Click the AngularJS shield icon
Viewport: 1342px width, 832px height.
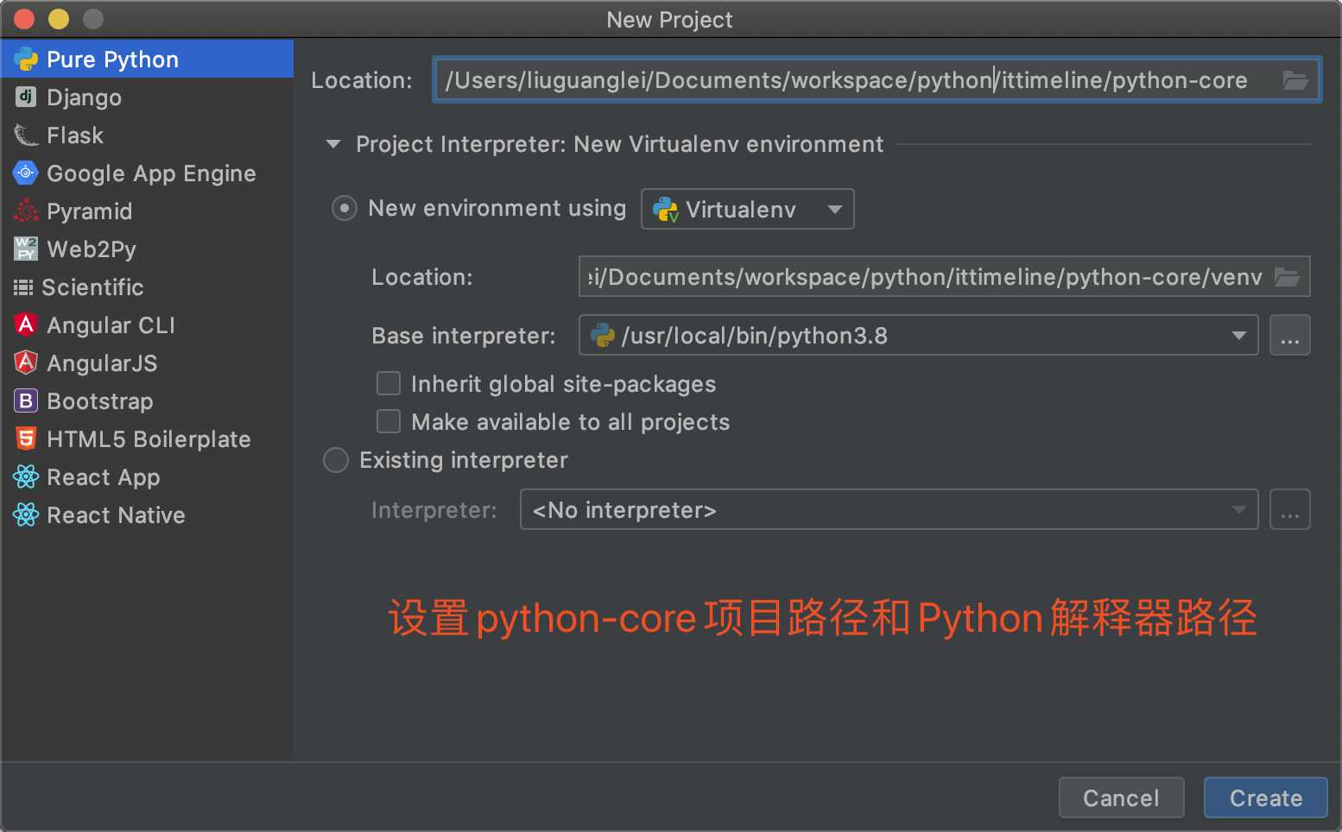[x=26, y=362]
